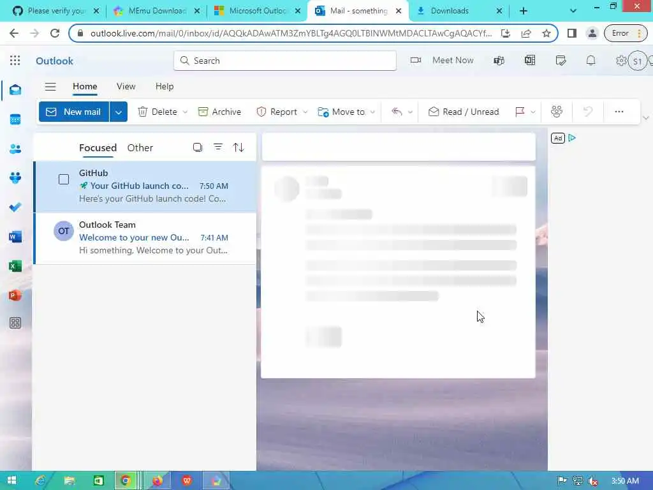Viewport: 653px width, 490px height.
Task: Click the sort arrows icon
Action: pyautogui.click(x=238, y=147)
